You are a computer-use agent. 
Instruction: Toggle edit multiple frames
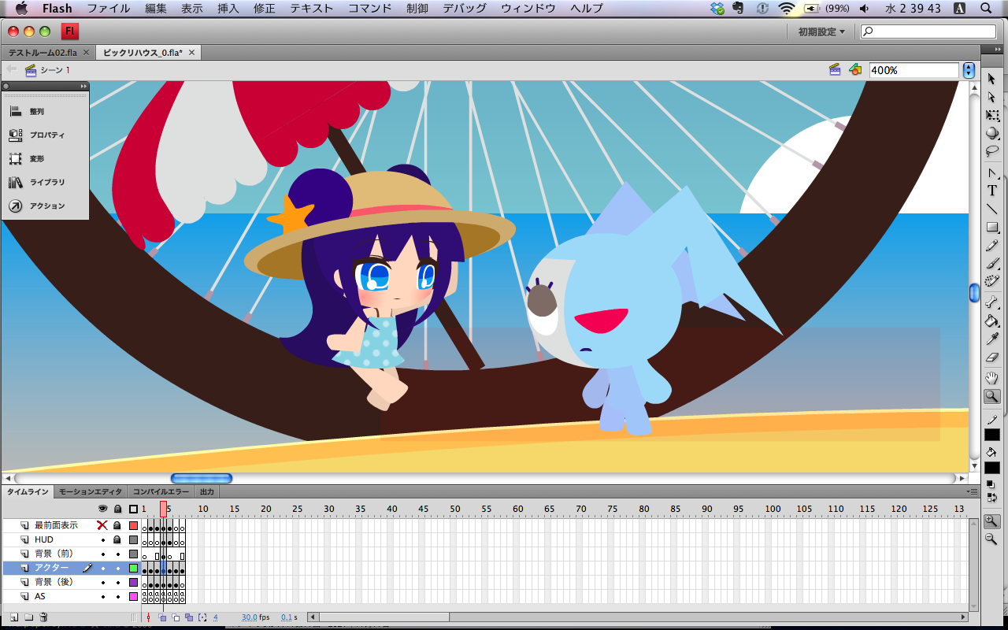(x=190, y=617)
